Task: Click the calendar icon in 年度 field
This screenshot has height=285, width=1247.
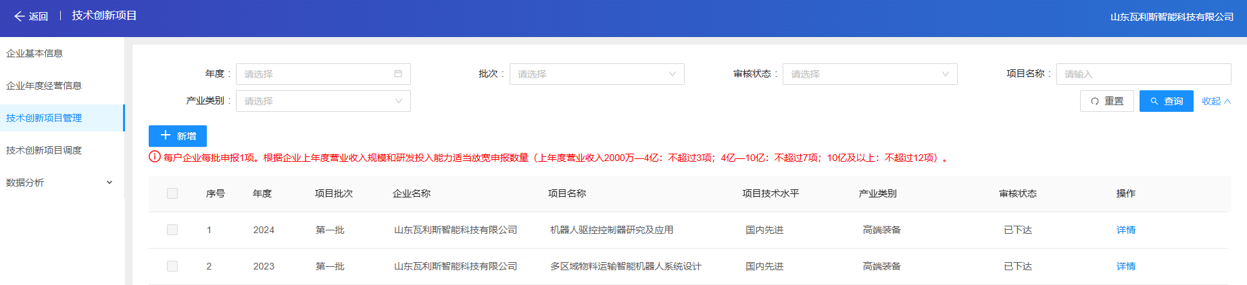Action: click(x=398, y=73)
